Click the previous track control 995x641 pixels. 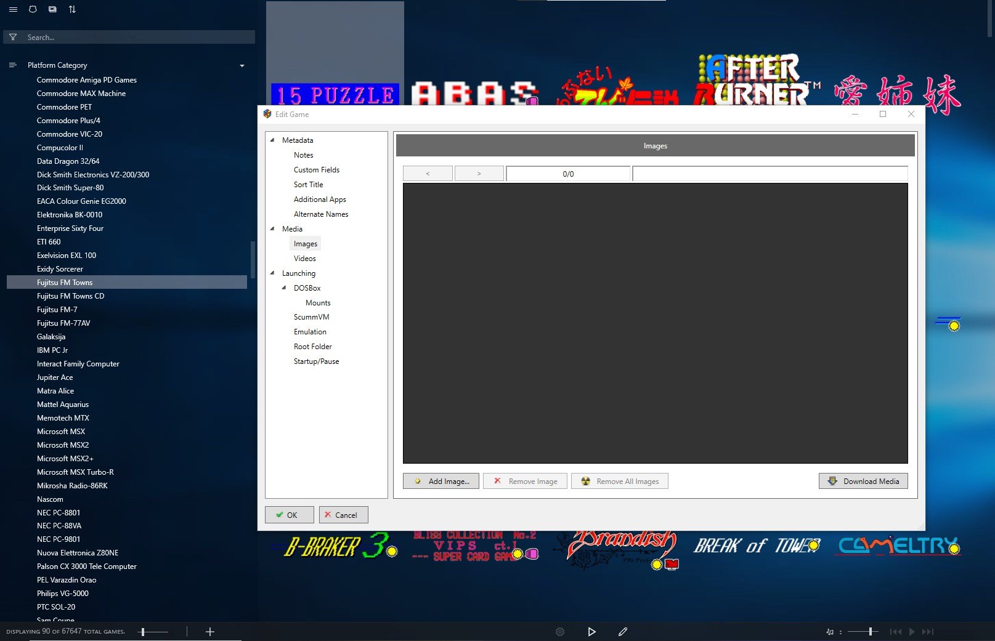[x=895, y=632]
